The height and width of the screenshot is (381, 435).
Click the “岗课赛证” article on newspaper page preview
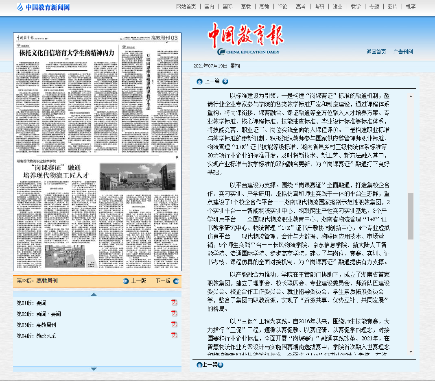click(52, 171)
